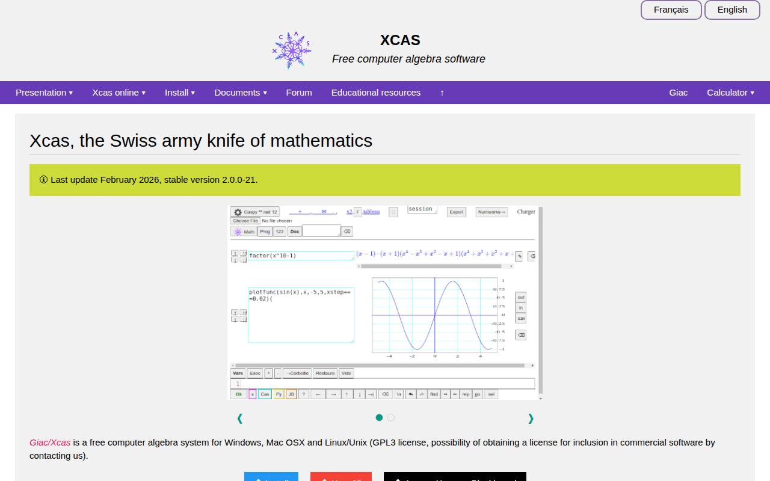
Task: Open Educational resources
Action: click(376, 93)
